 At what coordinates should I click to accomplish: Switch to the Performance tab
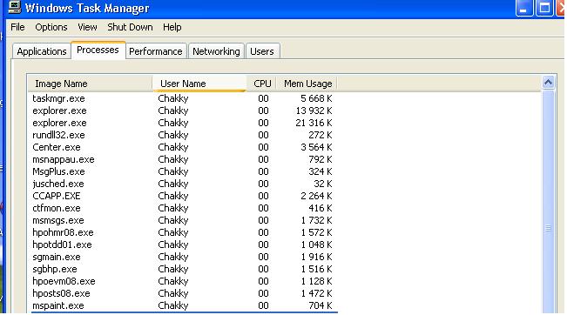pos(156,51)
